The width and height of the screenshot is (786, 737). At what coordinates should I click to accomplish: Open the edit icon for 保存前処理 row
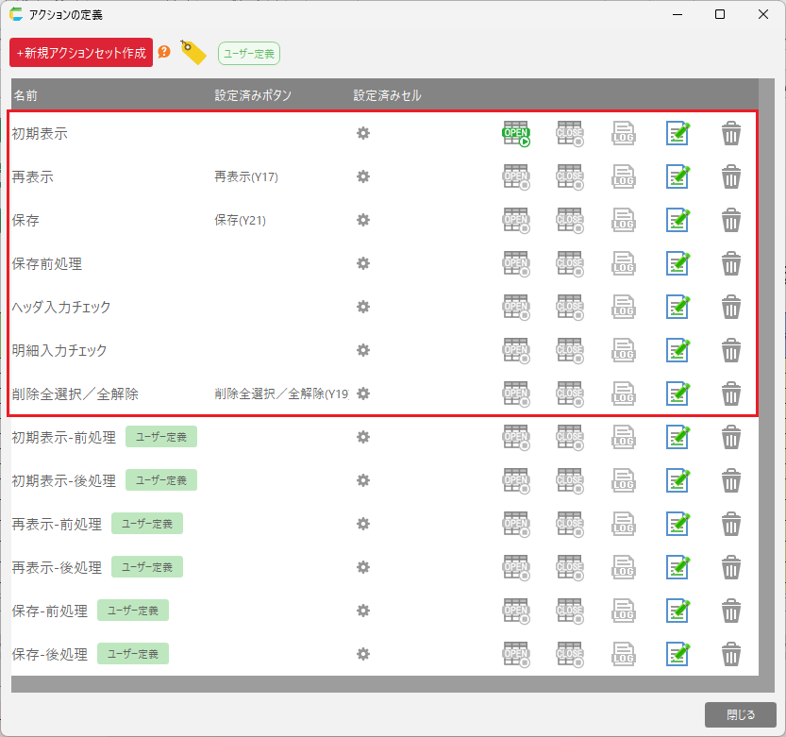[x=677, y=263]
